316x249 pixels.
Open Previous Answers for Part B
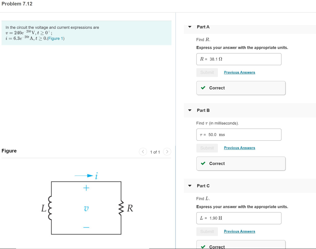click(239, 148)
